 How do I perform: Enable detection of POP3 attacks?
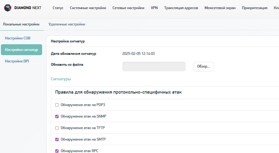57,105
